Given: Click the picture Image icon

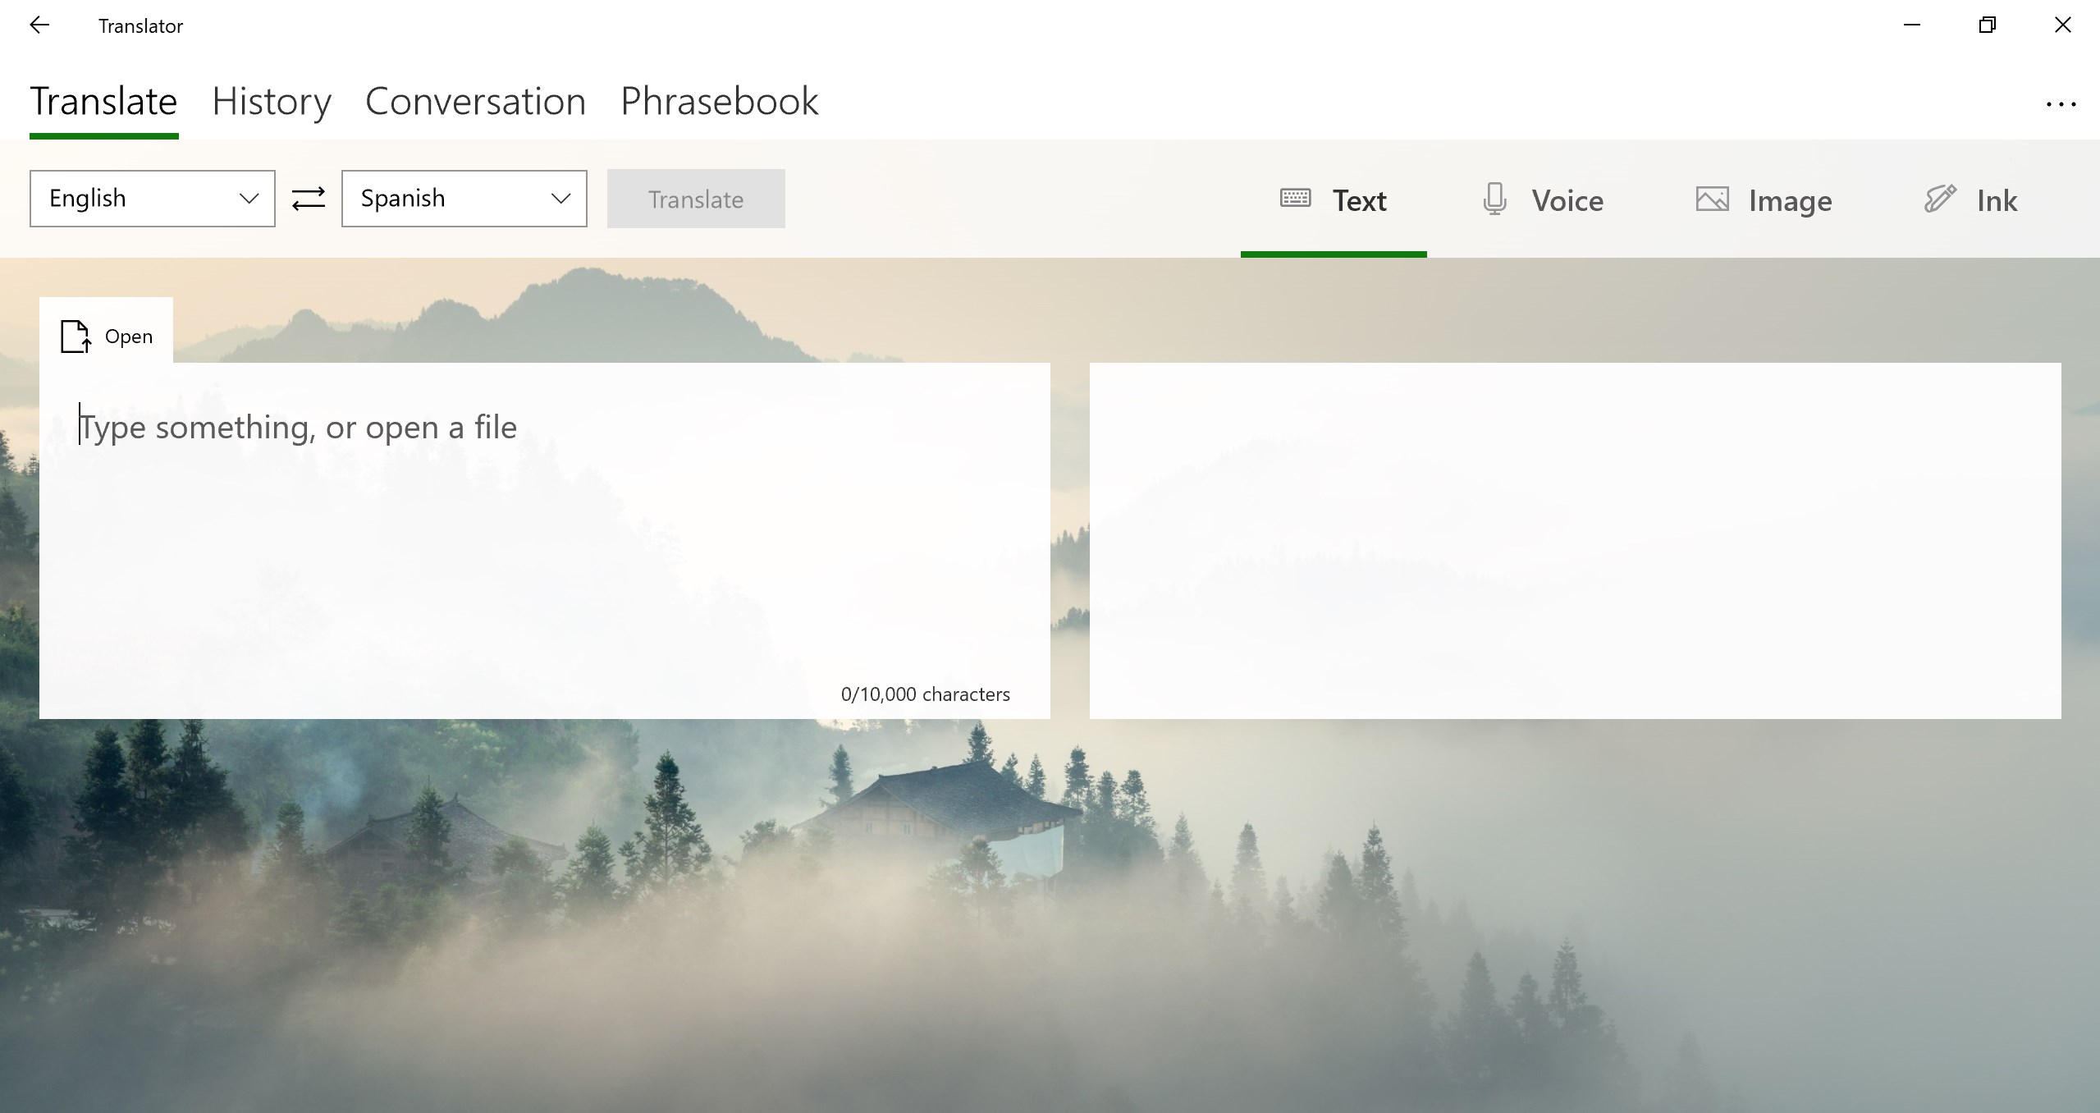Looking at the screenshot, I should [x=1712, y=199].
